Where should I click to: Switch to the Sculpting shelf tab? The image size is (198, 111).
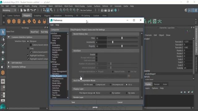tap(37, 16)
